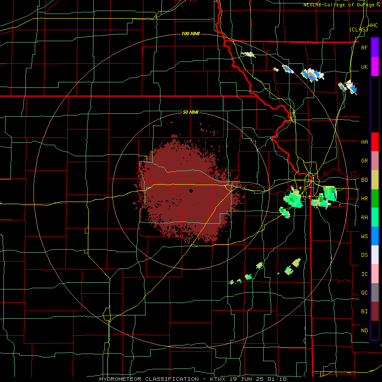Viewport: 382px width, 382px height.
Task: Click the BI brown legend swatch
Action: coord(375,312)
